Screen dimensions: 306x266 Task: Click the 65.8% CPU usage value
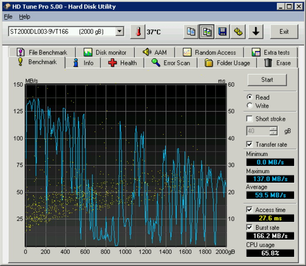coord(270,253)
